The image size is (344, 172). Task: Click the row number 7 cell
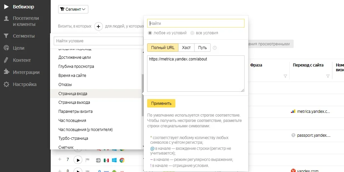pos(68,160)
